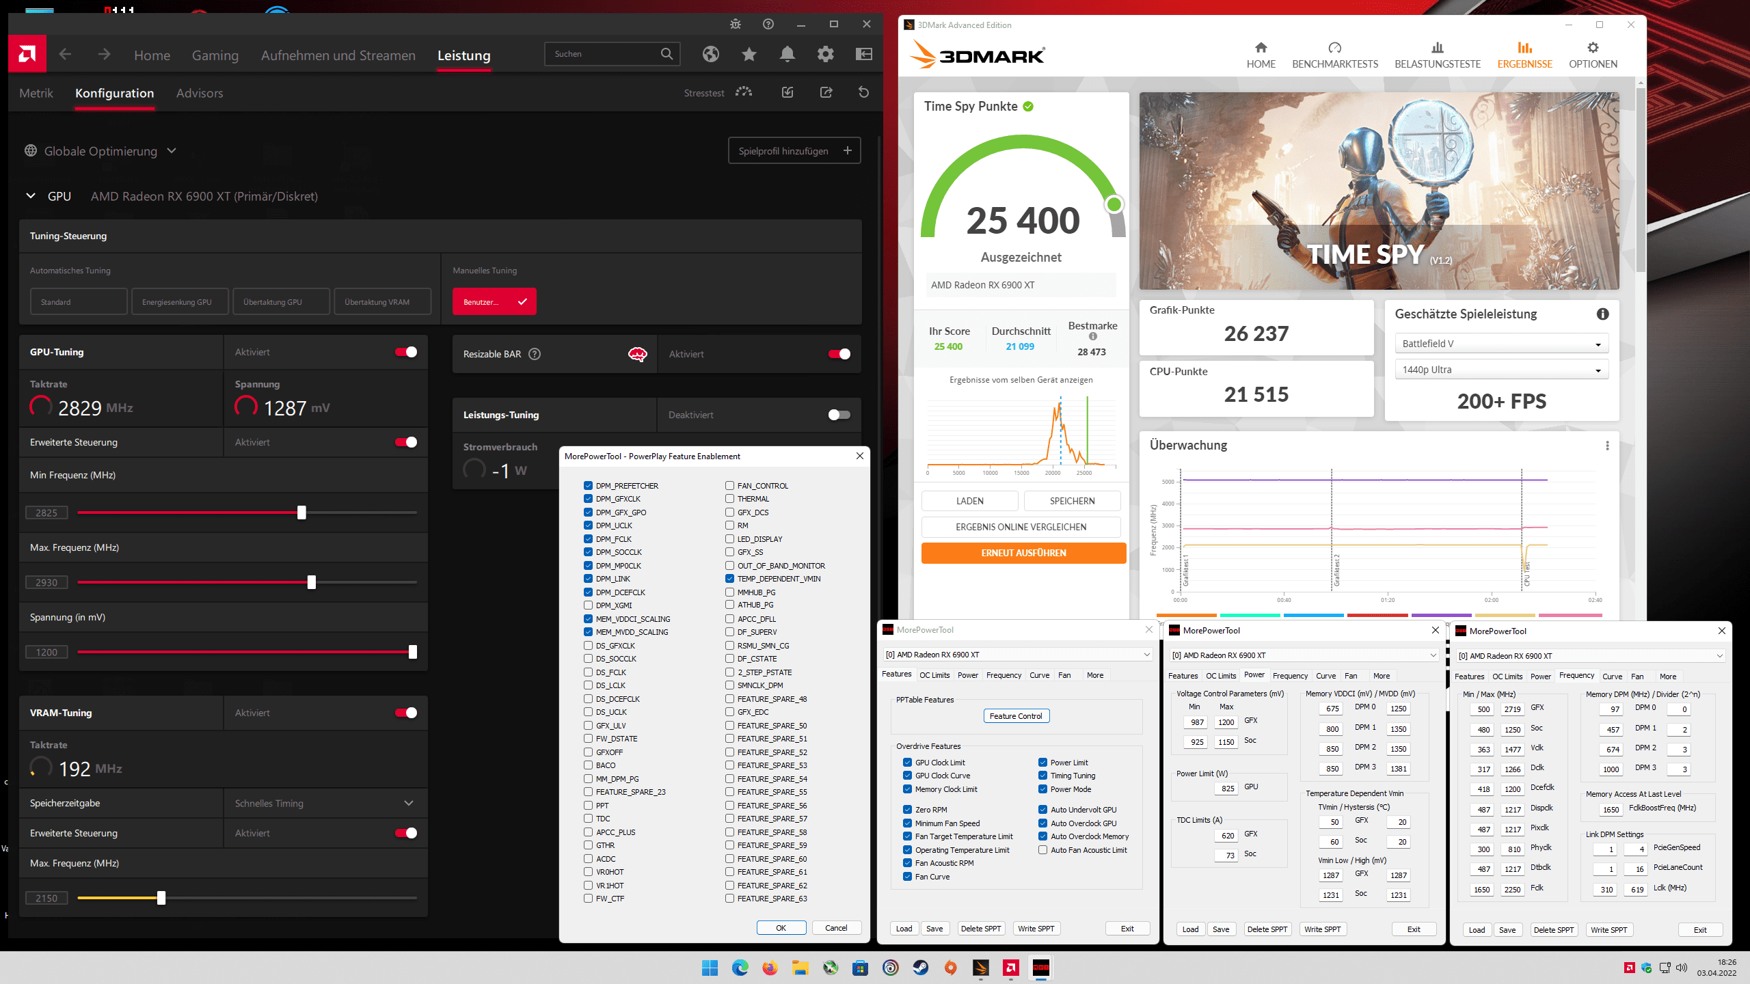Adjust the VRAM Max. Frequenz slider handle
The width and height of the screenshot is (1750, 984).
click(x=161, y=898)
